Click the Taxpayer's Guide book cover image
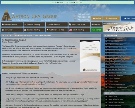The image size is (135, 108). pos(90,56)
